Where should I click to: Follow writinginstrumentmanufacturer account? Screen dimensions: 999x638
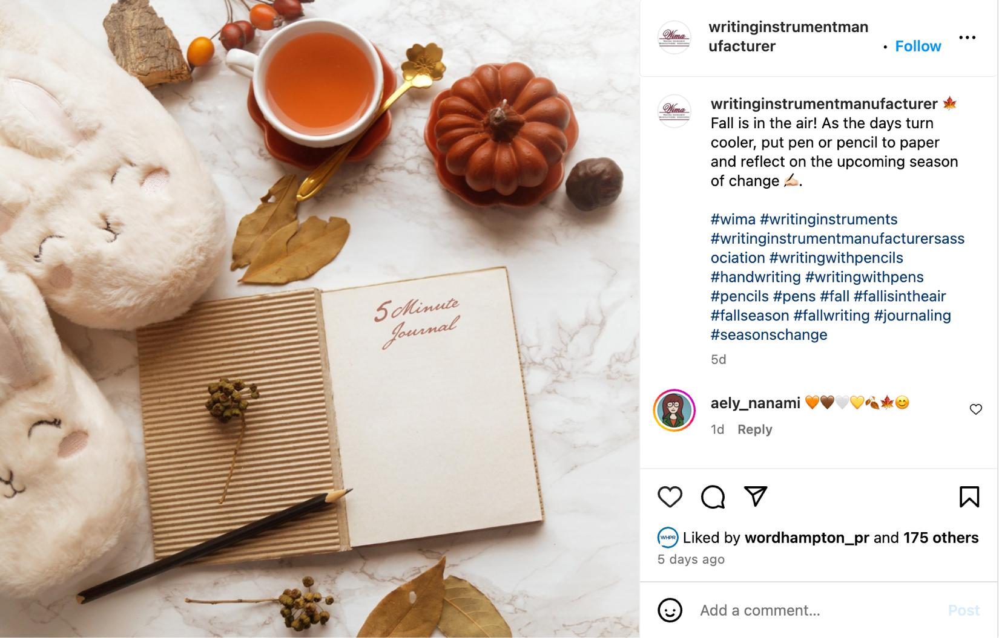(x=918, y=46)
